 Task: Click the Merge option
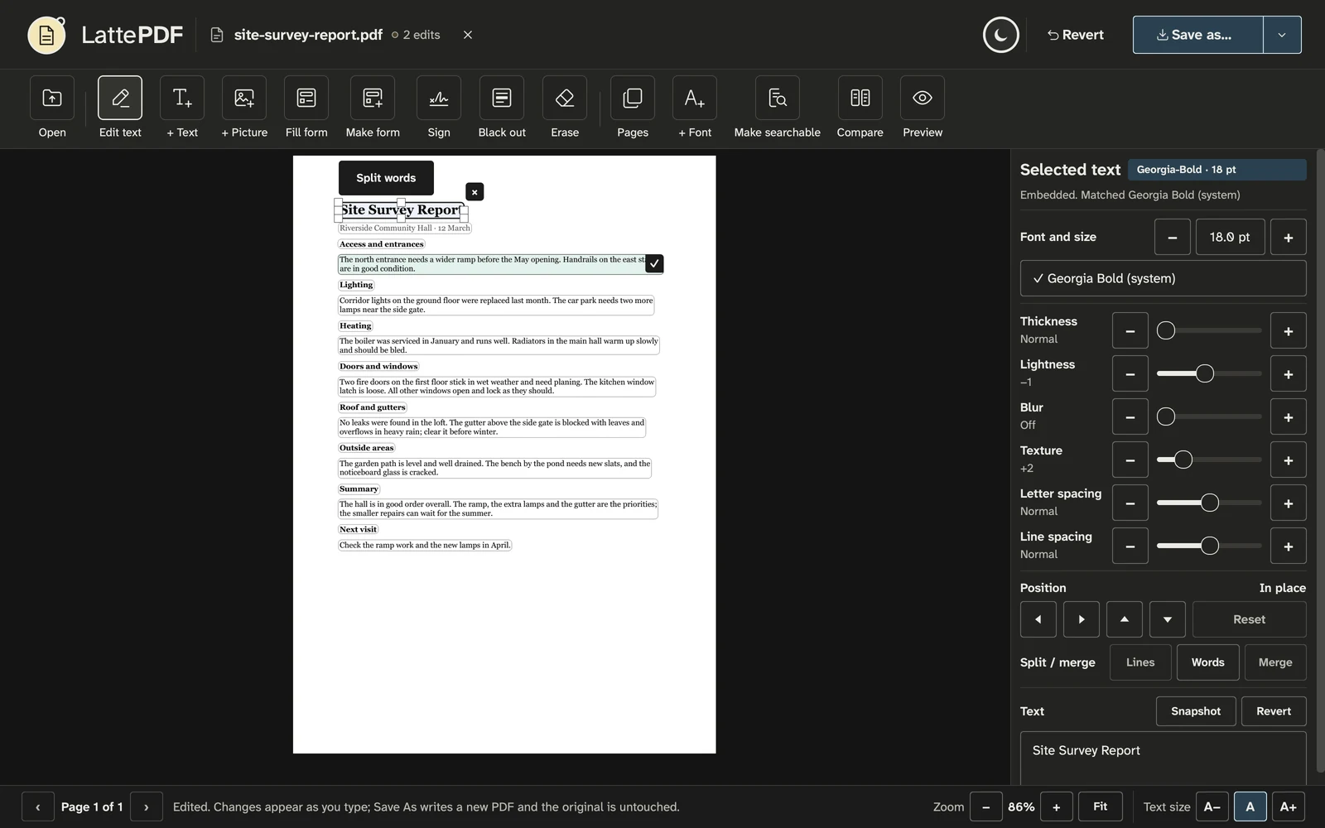[x=1275, y=662]
